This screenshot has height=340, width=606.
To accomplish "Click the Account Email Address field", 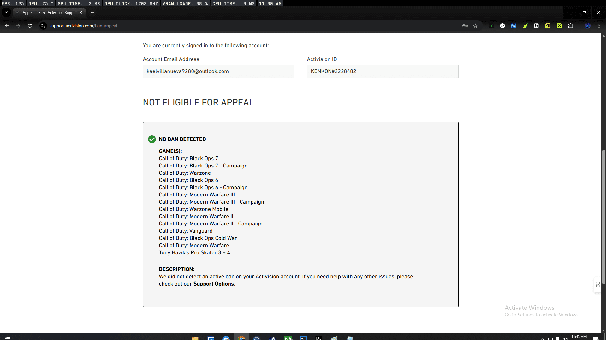I will point(218,71).
